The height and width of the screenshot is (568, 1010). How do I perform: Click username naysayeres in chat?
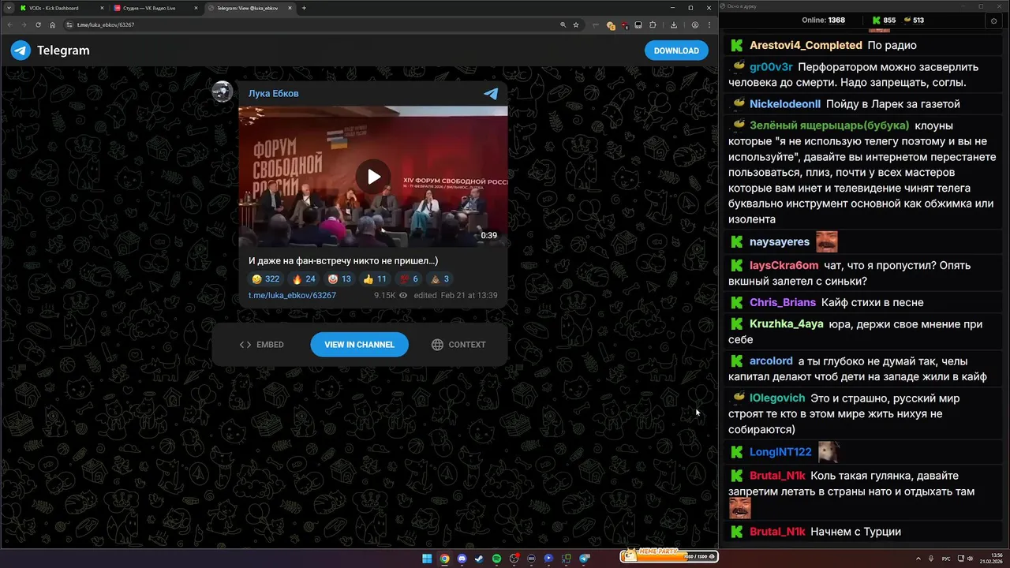click(780, 241)
